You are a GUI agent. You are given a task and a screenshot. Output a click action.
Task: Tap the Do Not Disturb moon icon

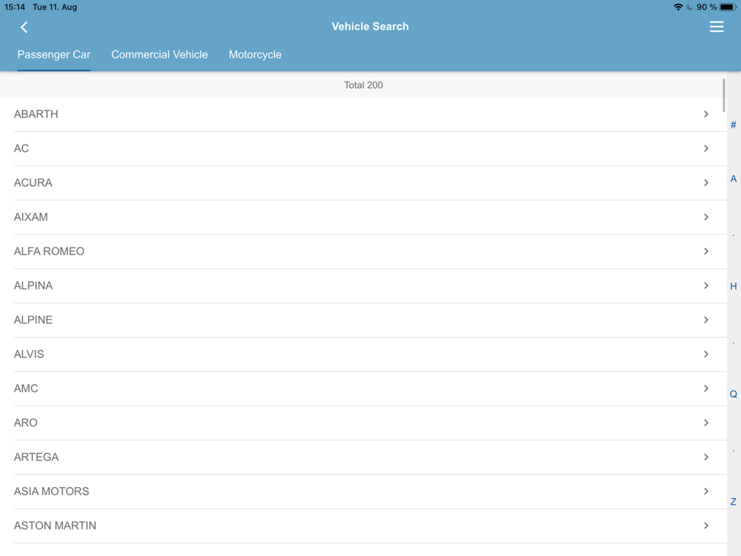coord(689,7)
